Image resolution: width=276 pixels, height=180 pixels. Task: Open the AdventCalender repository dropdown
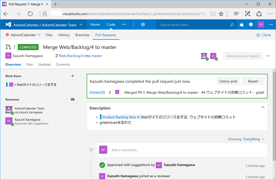39,35
